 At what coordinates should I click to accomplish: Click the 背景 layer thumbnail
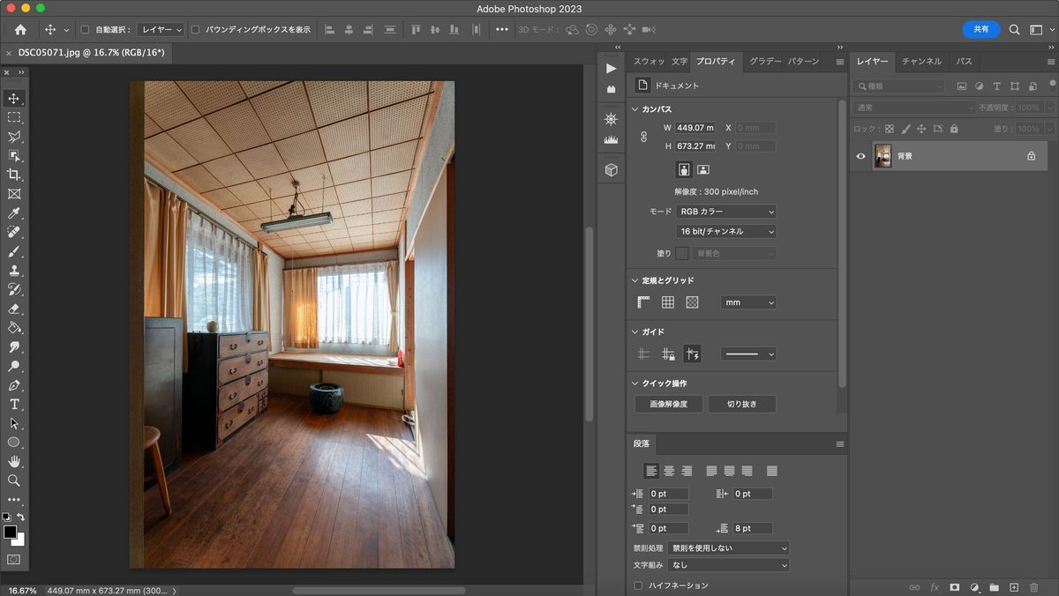[882, 156]
